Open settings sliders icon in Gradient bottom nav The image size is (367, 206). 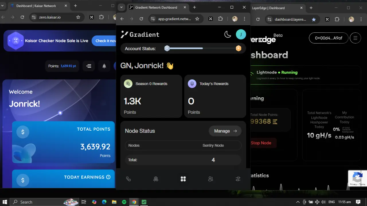coord(238,179)
